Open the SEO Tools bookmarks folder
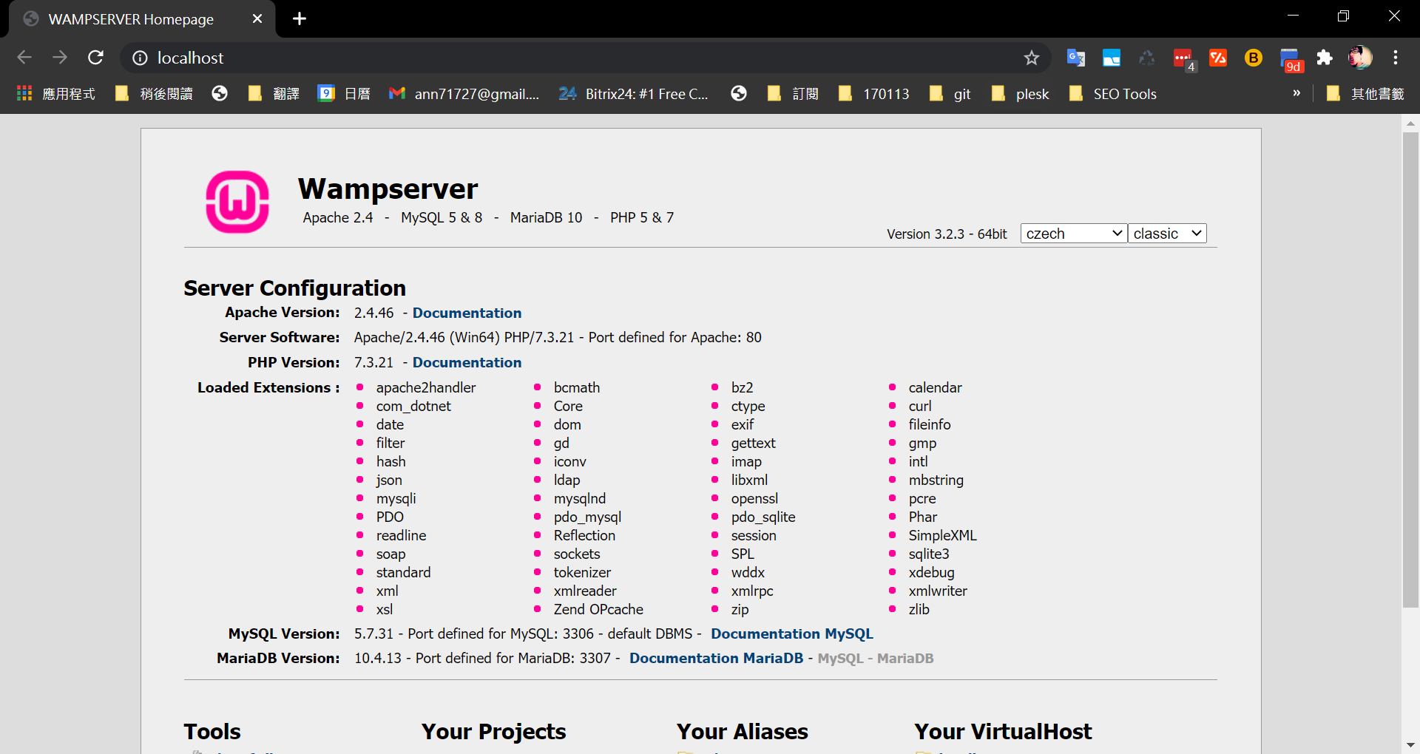 pyautogui.click(x=1113, y=94)
